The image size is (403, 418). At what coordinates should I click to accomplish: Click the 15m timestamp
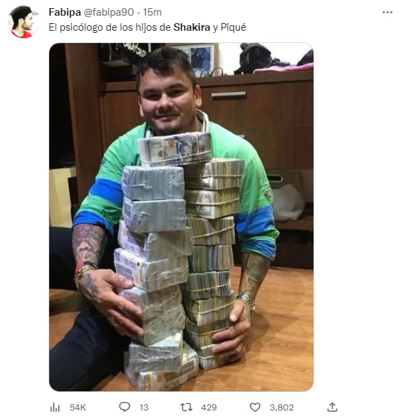click(x=152, y=12)
